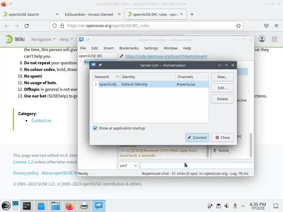Click the muted volume tray icon

(x=227, y=206)
